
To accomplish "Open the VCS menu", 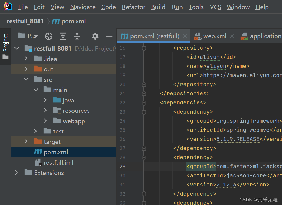I will tap(216, 7).
